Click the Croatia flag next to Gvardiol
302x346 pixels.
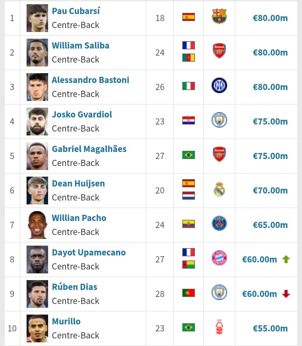pos(188,121)
